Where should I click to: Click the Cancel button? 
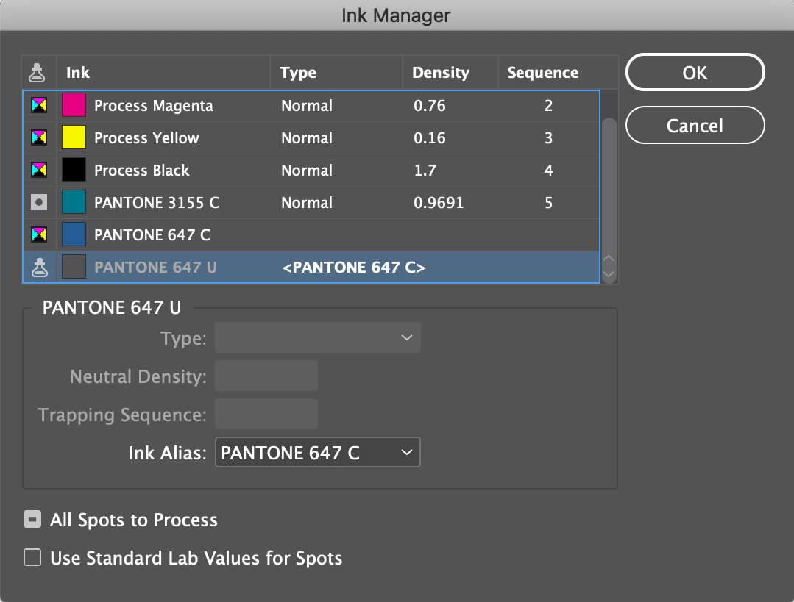[695, 126]
